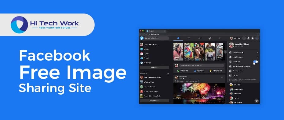The image size is (284, 120).
Task: Open Josephine Williams profile in account menu
Action: [x=243, y=45]
